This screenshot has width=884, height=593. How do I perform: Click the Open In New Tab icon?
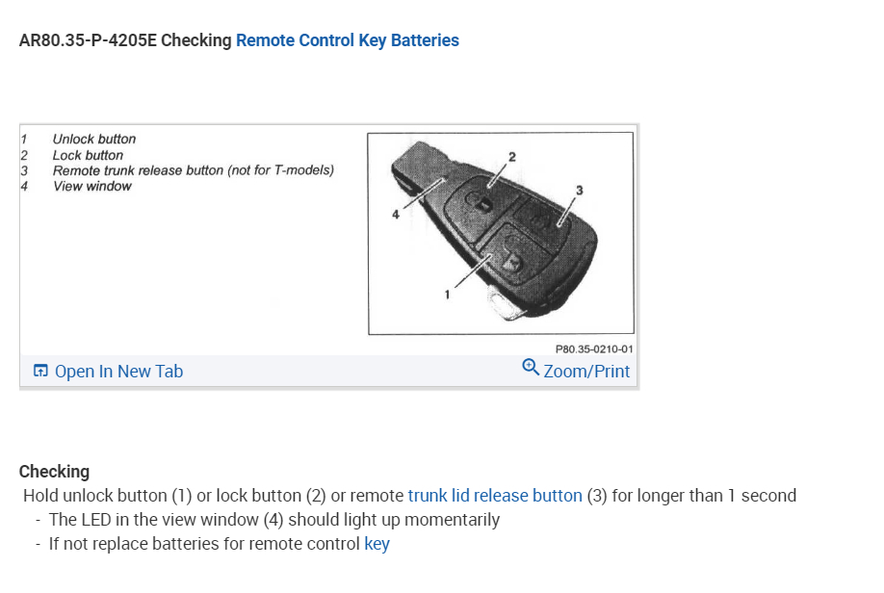point(40,372)
